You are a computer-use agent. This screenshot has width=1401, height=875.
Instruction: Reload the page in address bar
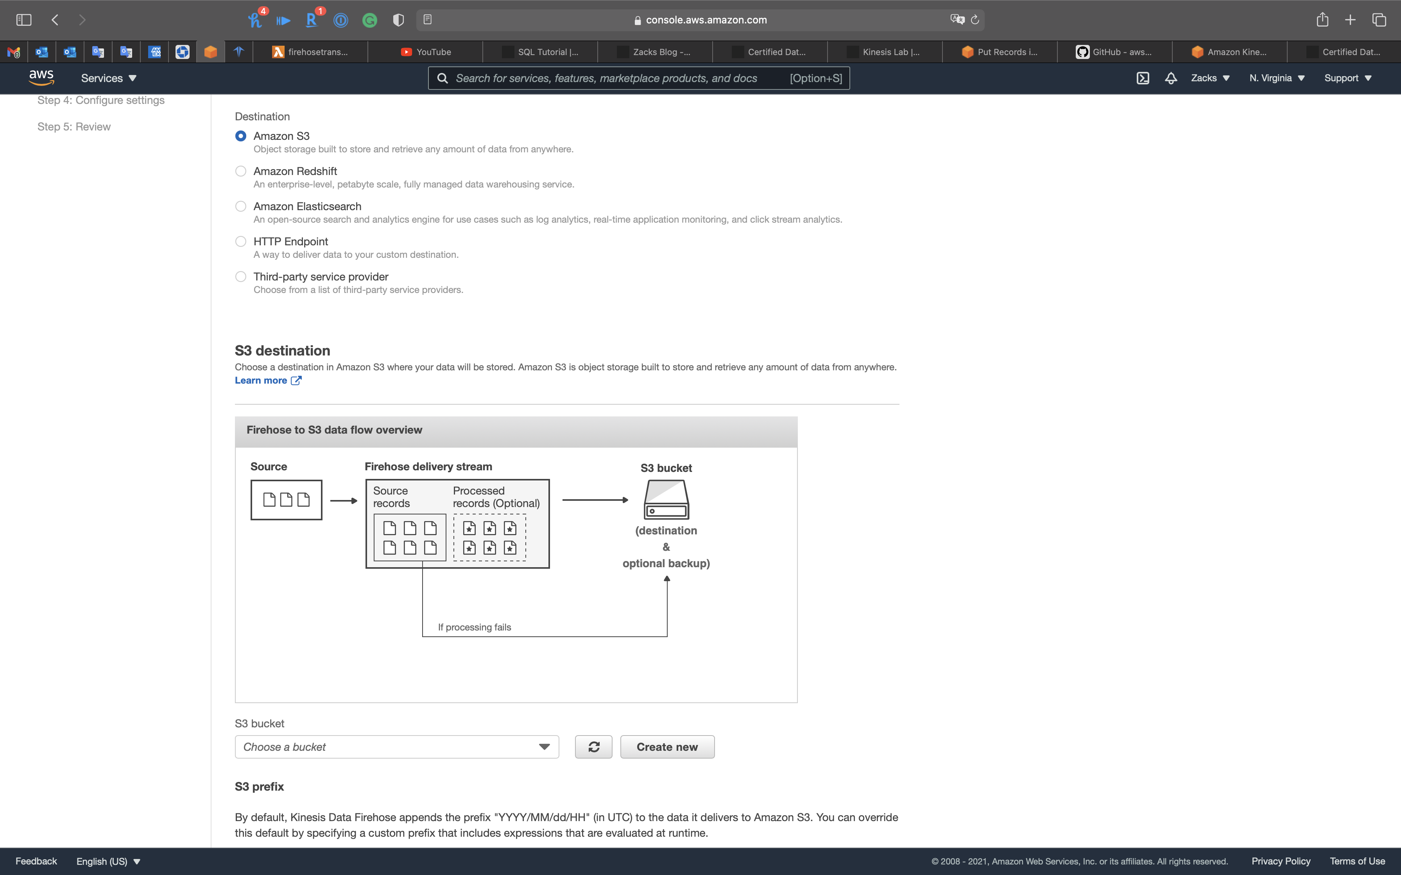click(975, 20)
